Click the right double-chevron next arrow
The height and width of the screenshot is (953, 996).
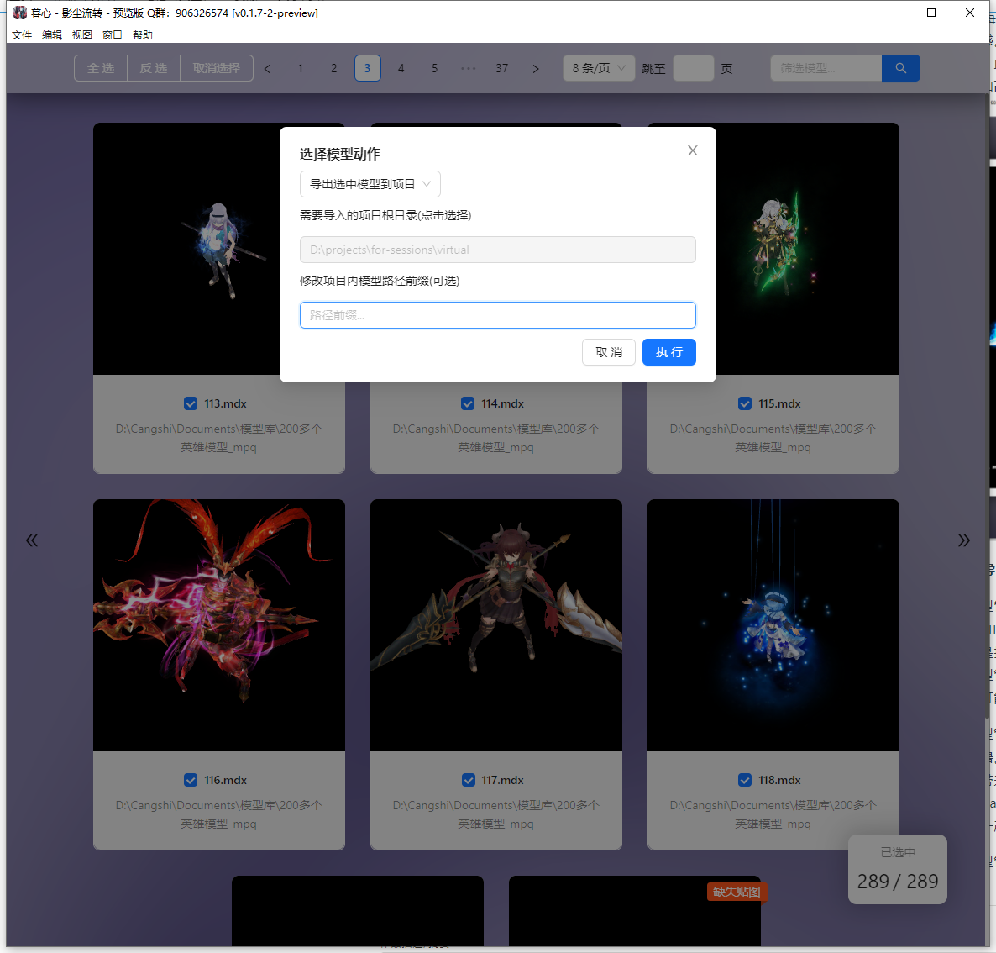point(963,540)
